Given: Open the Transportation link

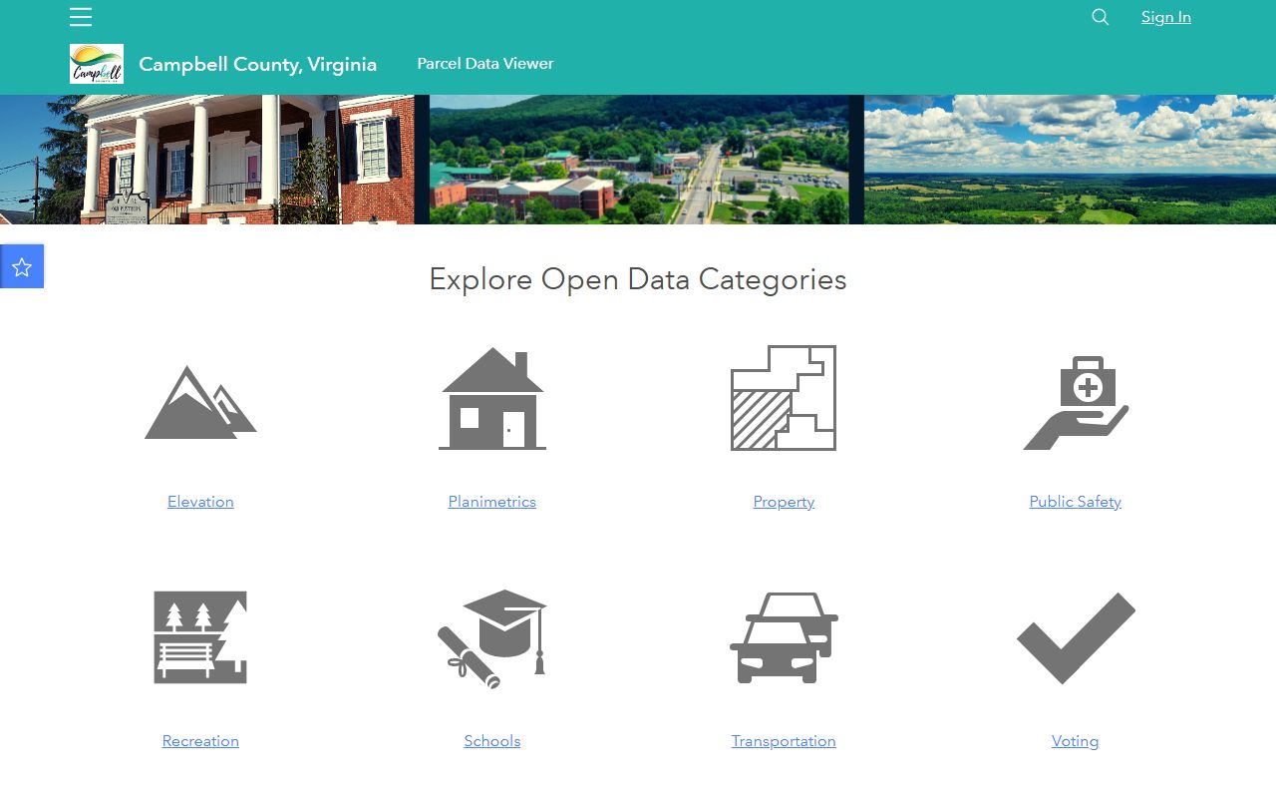Looking at the screenshot, I should 784,741.
